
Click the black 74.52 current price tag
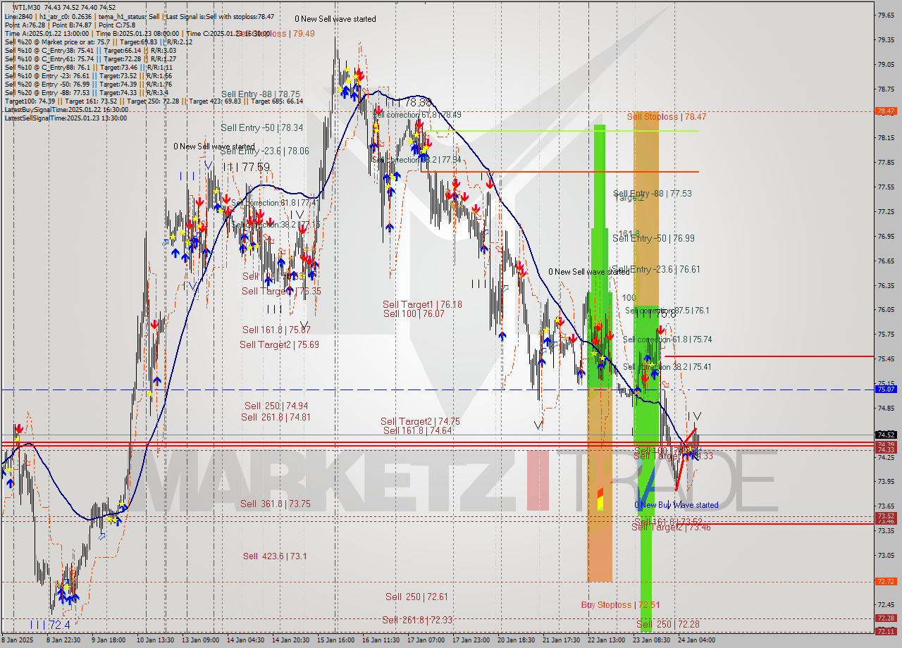pyautogui.click(x=886, y=435)
